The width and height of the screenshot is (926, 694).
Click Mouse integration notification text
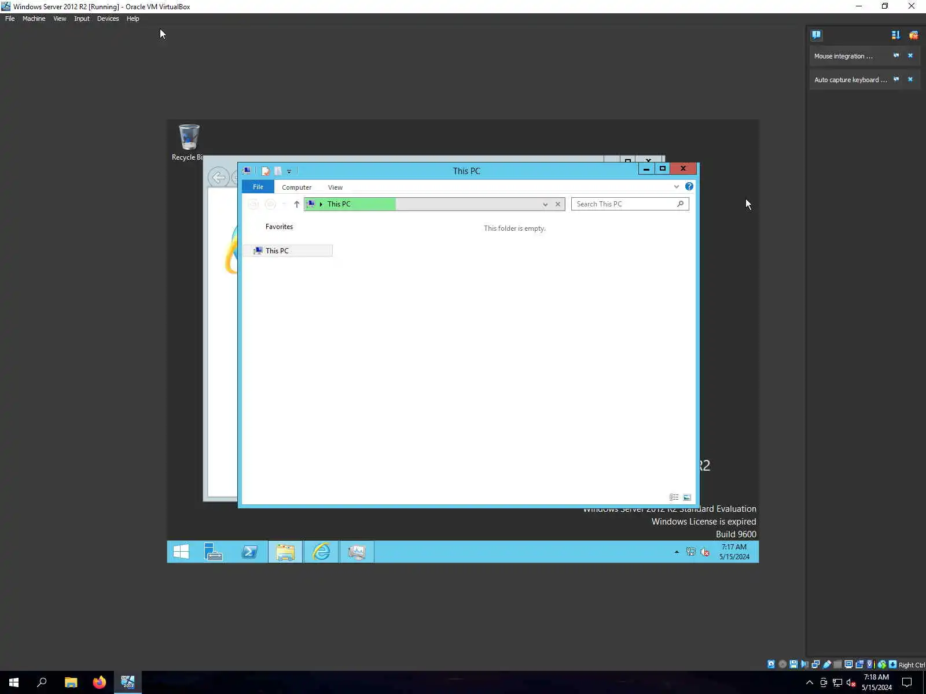click(x=843, y=56)
